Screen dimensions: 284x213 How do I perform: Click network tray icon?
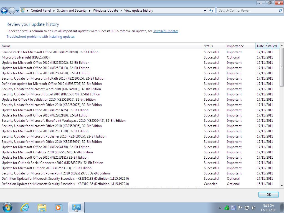click(247, 208)
